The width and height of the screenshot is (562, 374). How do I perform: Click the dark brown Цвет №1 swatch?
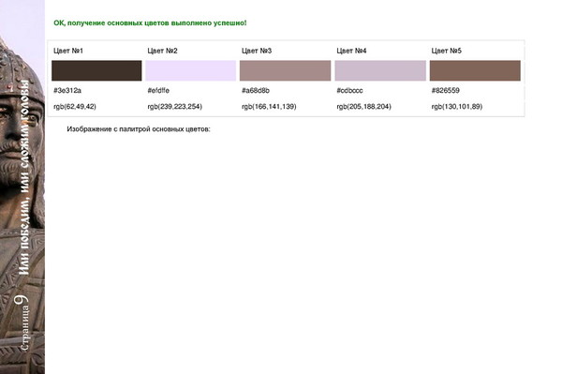[96, 70]
